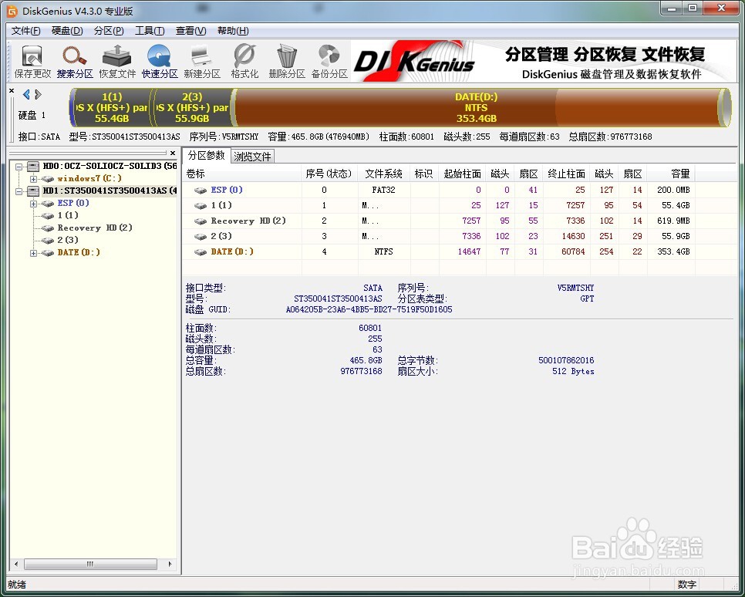The height and width of the screenshot is (597, 745).
Task: Click the 2(3) partition icon in table
Action: click(201, 237)
